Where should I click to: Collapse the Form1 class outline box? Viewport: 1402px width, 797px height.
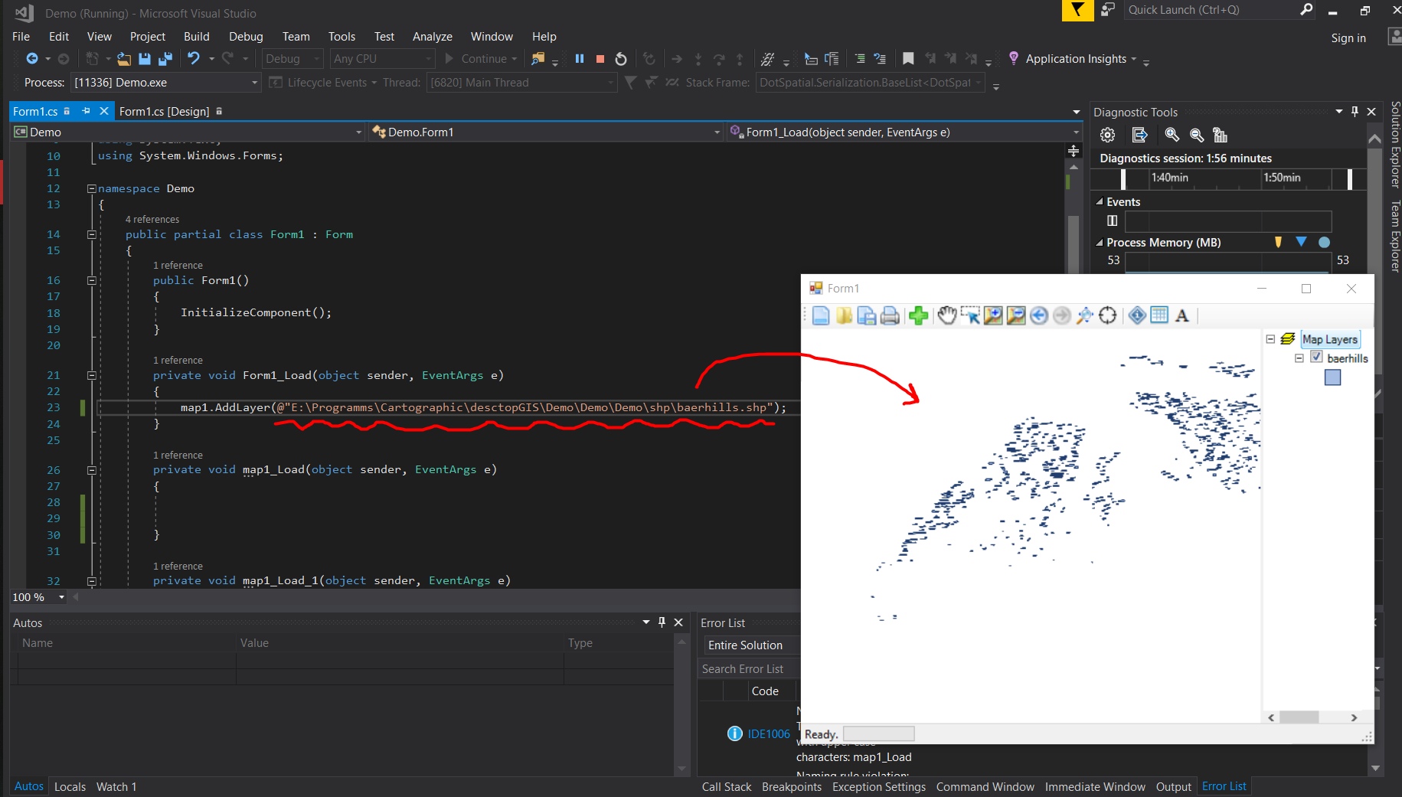click(92, 235)
